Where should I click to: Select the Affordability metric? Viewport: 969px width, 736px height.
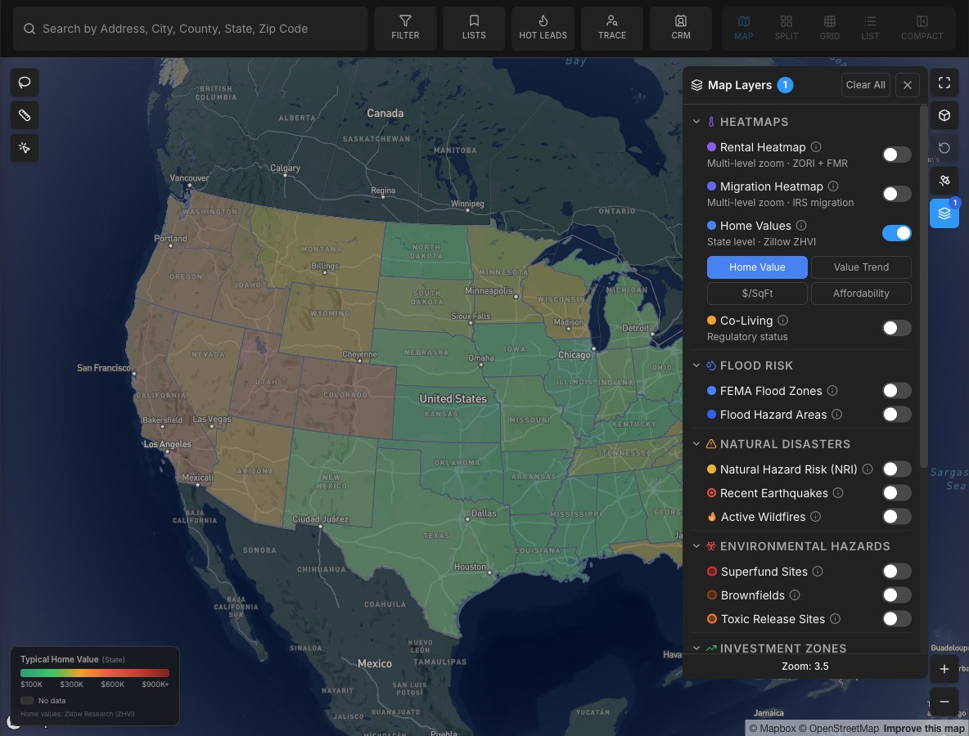click(x=861, y=294)
